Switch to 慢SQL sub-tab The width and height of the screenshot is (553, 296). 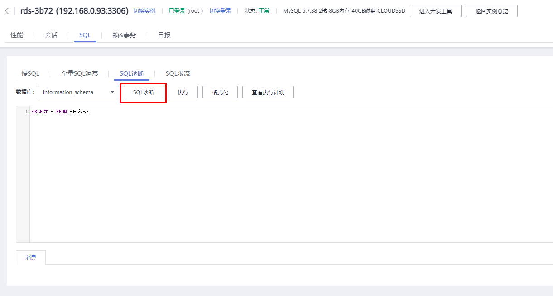pos(30,73)
